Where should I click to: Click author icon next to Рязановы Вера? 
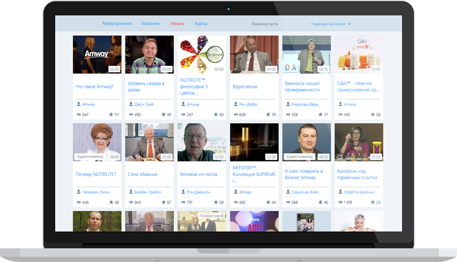(288, 104)
